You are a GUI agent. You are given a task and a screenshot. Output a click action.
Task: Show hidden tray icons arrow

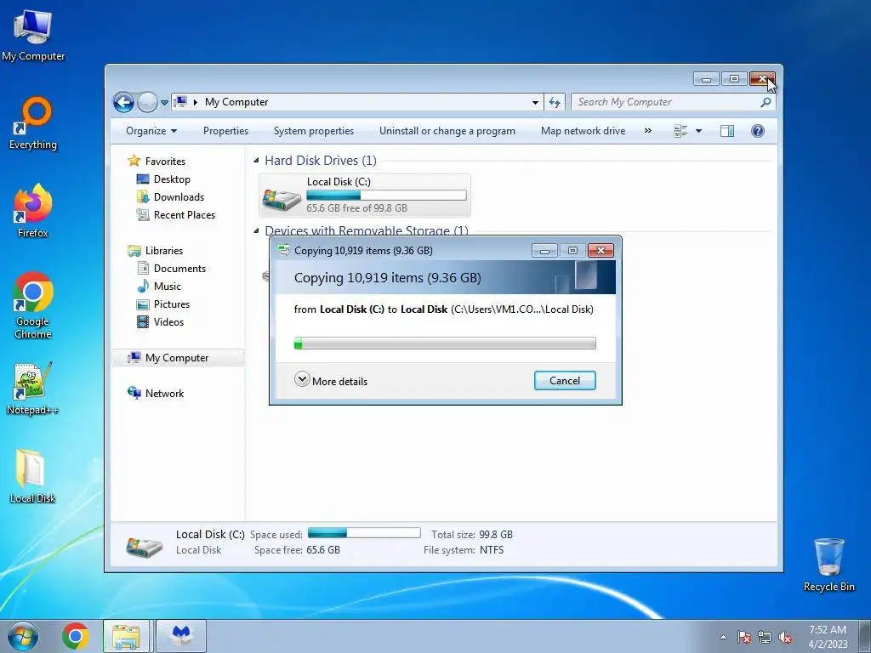coord(723,637)
